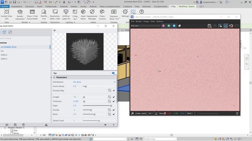Screen dimensions: 252x141
Task: Click the open folder icon in Asset Editor
Action: click(x=7, y=125)
